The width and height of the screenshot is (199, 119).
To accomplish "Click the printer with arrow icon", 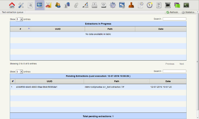I will click(94, 5).
